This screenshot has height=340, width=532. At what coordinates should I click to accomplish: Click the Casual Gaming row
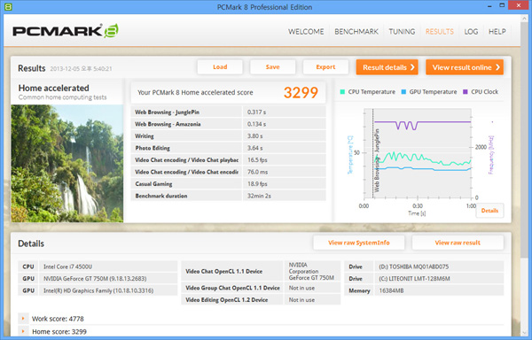coord(229,183)
